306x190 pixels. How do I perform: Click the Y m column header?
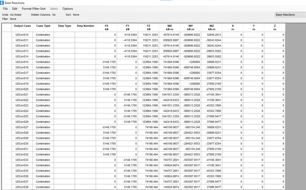click(x=254, y=28)
